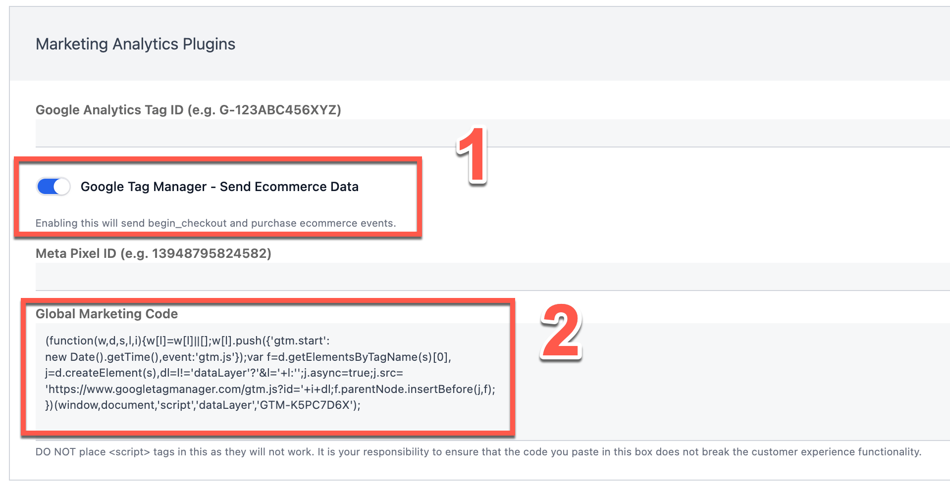
Task: Click the red annotation number 1
Action: (472, 155)
